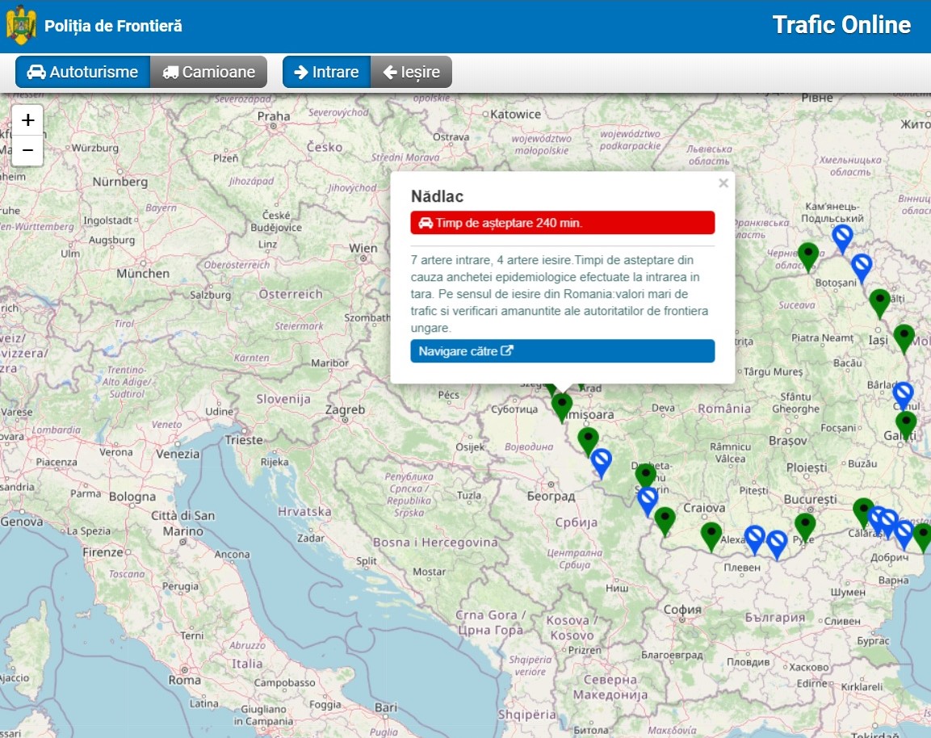
Task: Switch to Camioane truck view
Action: pyautogui.click(x=208, y=72)
